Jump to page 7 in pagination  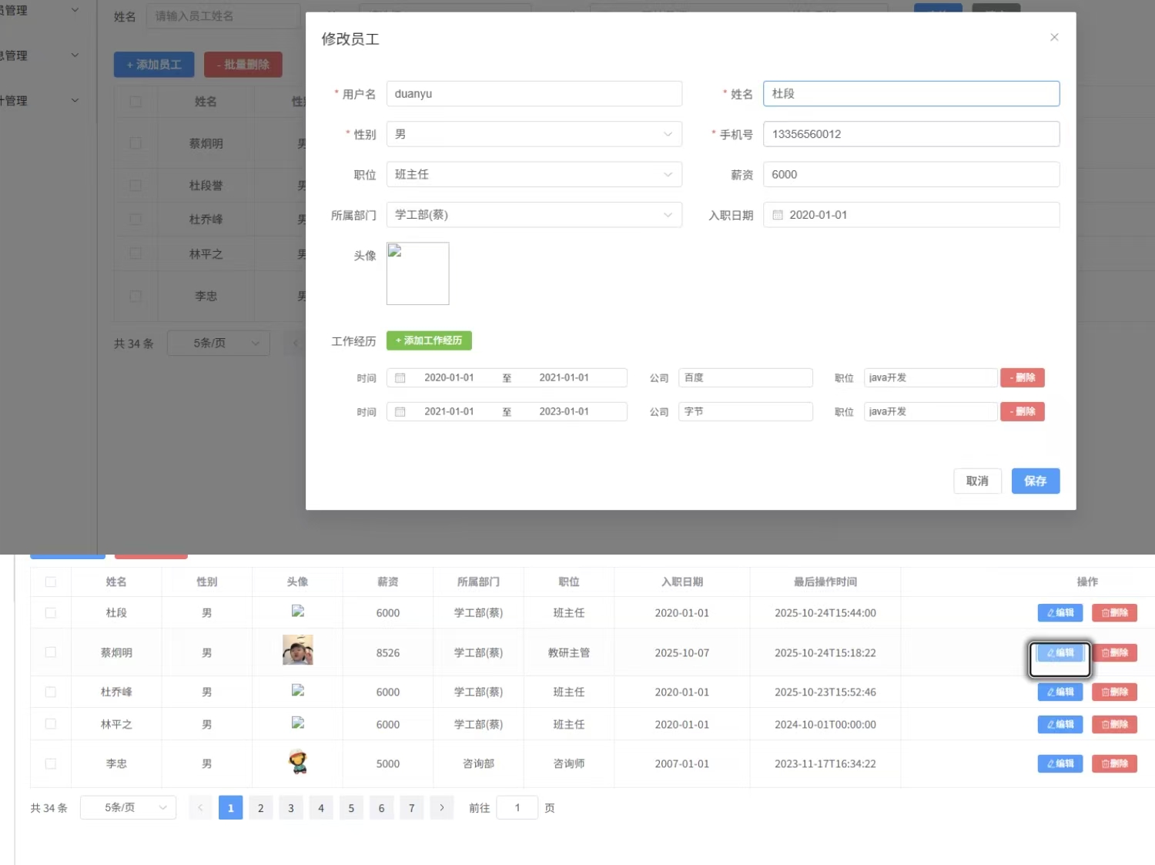coord(412,808)
